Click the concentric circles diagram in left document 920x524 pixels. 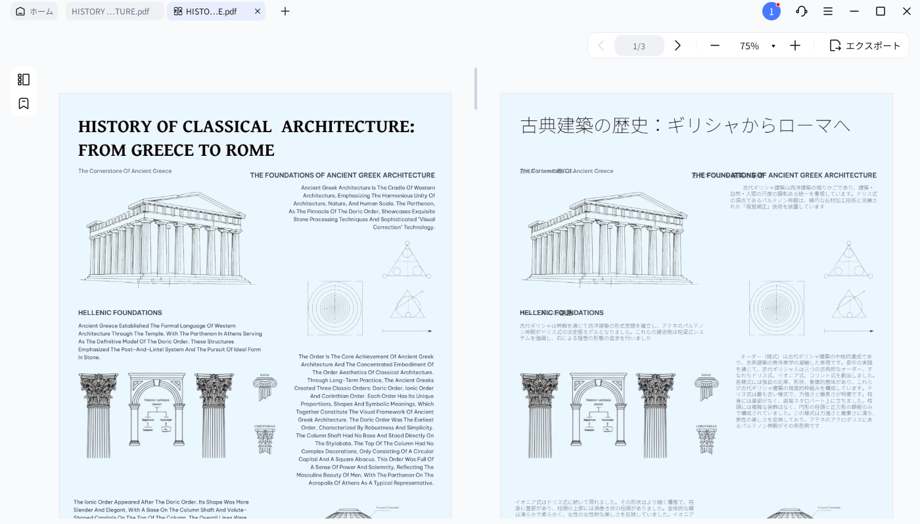335,308
